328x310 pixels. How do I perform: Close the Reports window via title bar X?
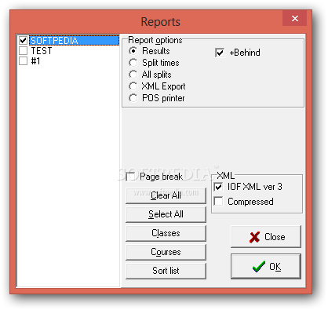(x=295, y=18)
